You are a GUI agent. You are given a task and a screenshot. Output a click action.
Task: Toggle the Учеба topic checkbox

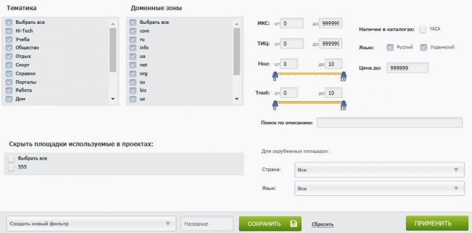pos(9,40)
